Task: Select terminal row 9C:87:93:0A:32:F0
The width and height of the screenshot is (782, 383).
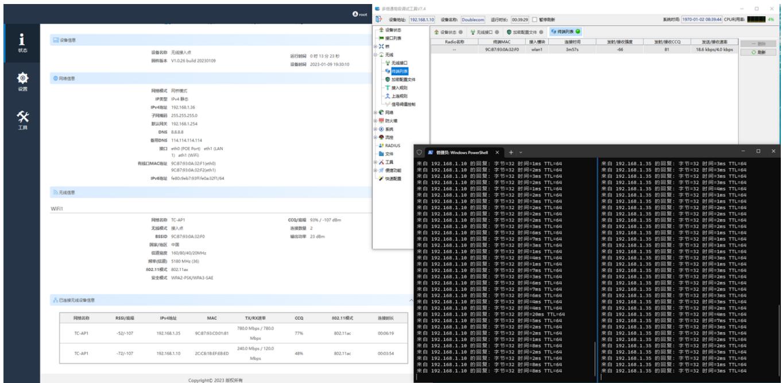Action: (584, 50)
